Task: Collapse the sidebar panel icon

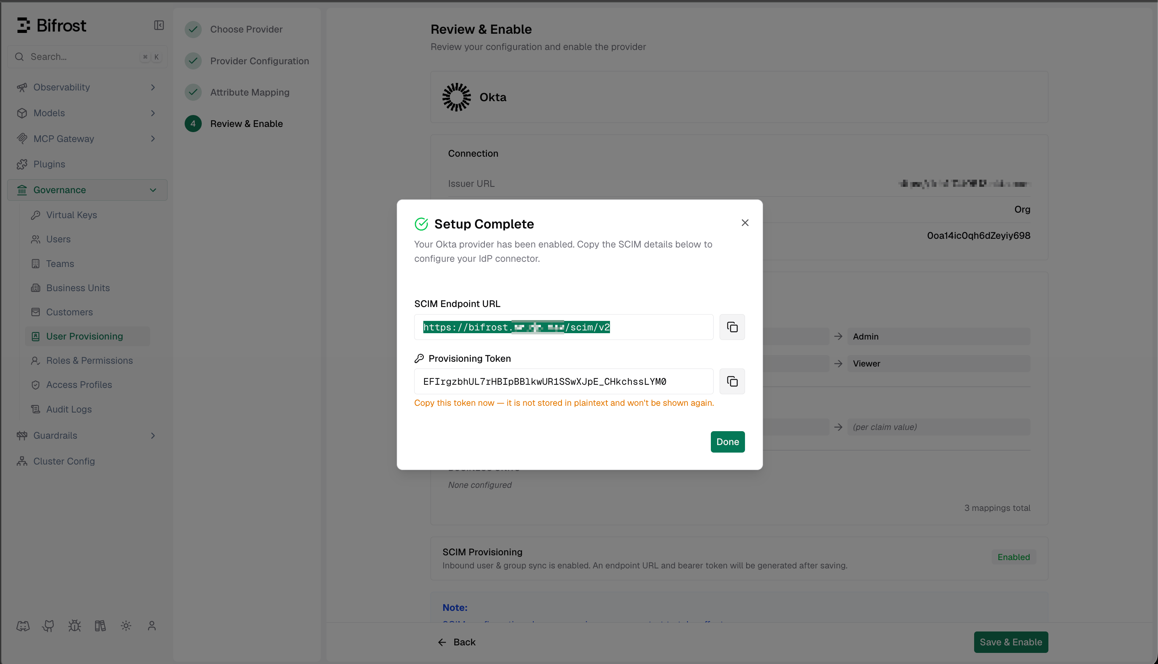Action: click(158, 25)
